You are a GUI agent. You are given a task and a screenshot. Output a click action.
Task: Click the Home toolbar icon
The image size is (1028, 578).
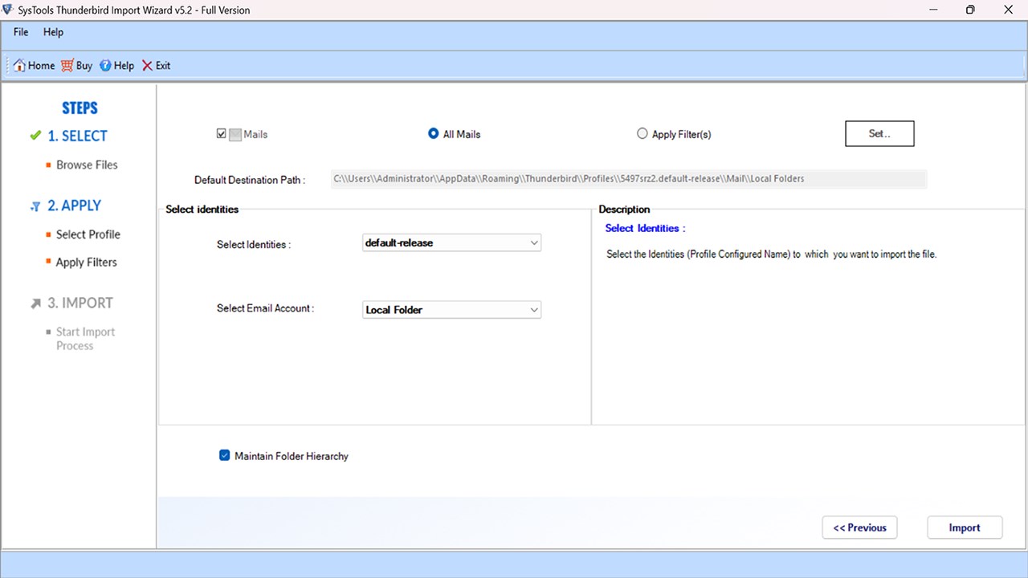[19, 66]
